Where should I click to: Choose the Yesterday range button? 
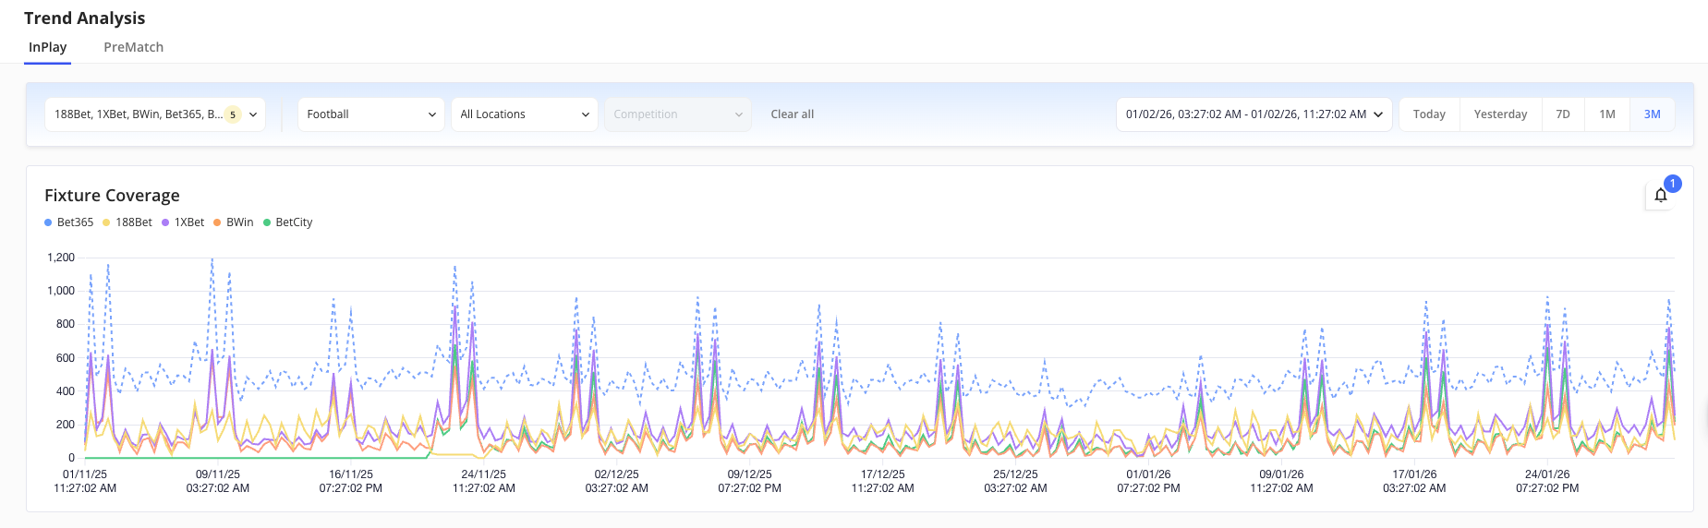[x=1500, y=114]
